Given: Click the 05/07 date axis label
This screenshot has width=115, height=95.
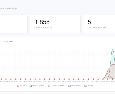Looking at the screenshot, I should 20,82.
